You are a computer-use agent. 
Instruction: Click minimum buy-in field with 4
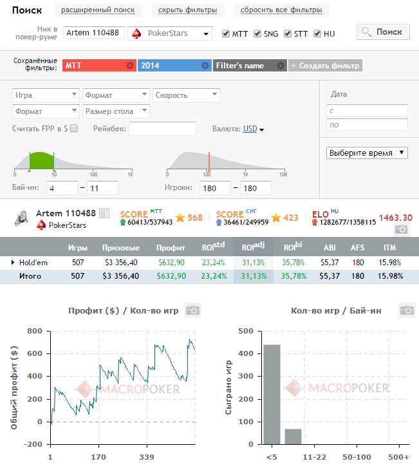[x=62, y=188]
